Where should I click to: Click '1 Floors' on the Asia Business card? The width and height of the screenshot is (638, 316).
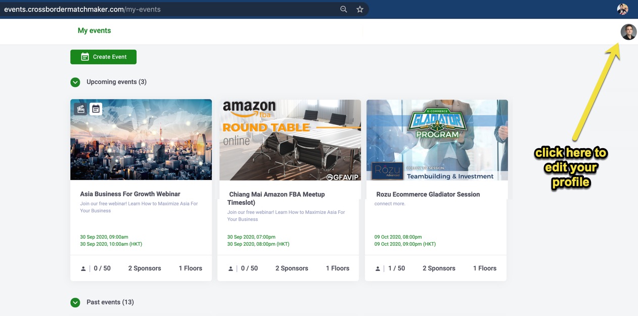(x=191, y=268)
